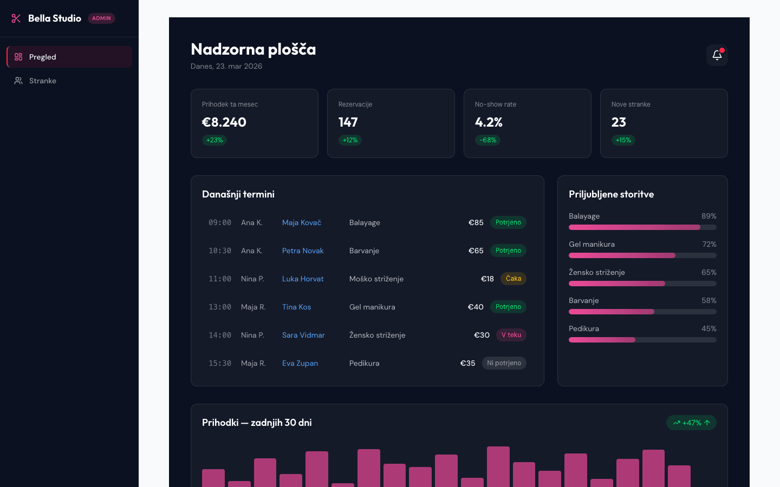The image size is (780, 487).
Task: Click the Bella Studio scissors logo icon
Action: (16, 18)
